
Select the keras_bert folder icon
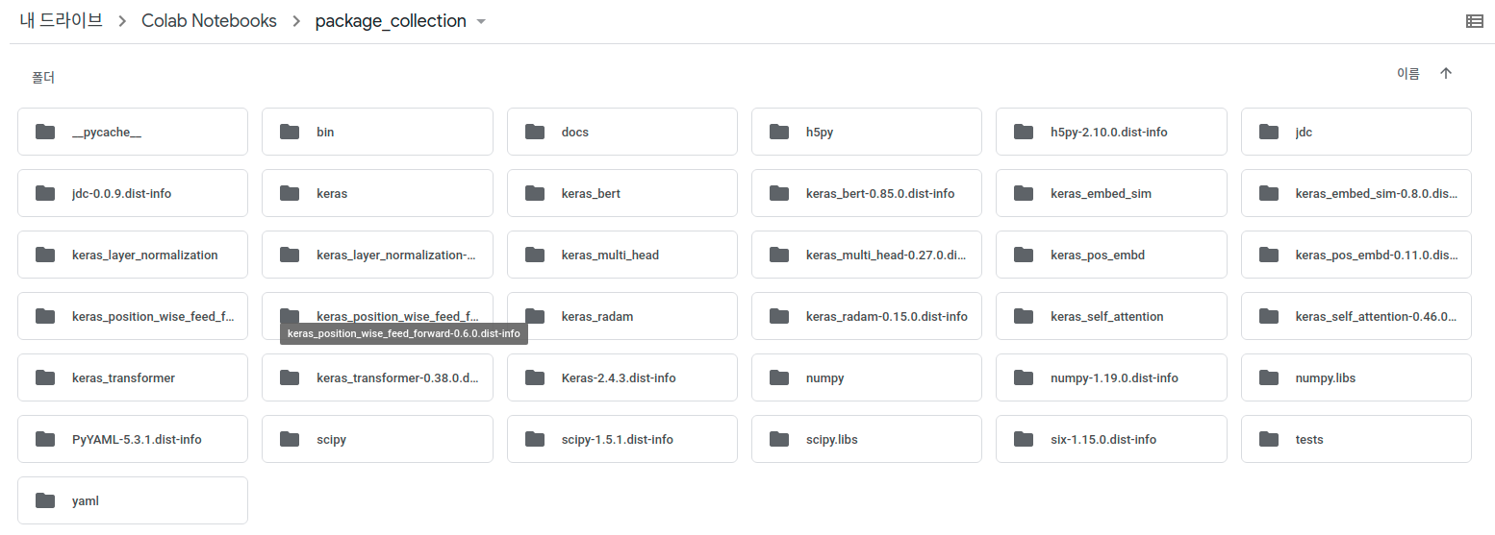click(x=534, y=193)
